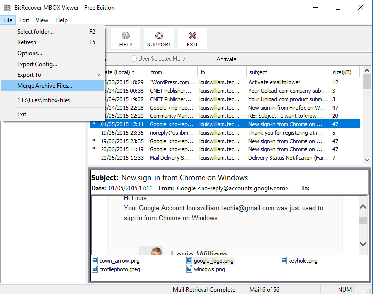Choose Select folder... from File menu
The width and height of the screenshot is (373, 294).
pos(53,32)
